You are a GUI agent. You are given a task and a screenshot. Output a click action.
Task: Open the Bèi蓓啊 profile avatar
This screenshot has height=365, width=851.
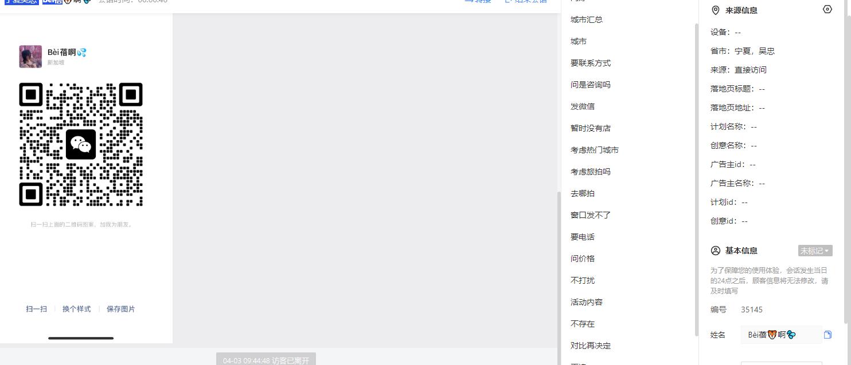pyautogui.click(x=30, y=57)
